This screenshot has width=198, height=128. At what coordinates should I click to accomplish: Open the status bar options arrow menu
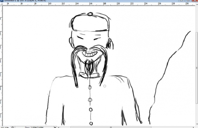click(55, 127)
